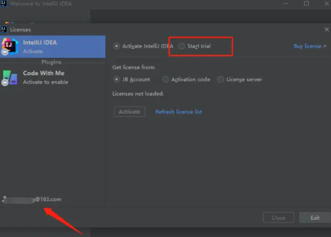
Task: Minimize the Welcome to IntelliJ IDEA window
Action: click(x=286, y=4)
